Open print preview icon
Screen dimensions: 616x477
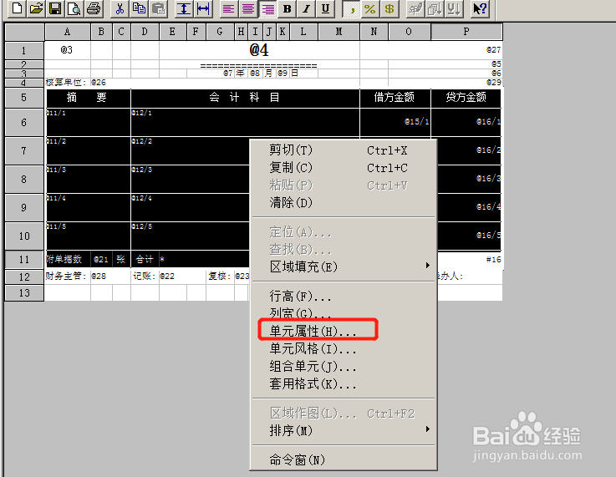pyautogui.click(x=74, y=8)
